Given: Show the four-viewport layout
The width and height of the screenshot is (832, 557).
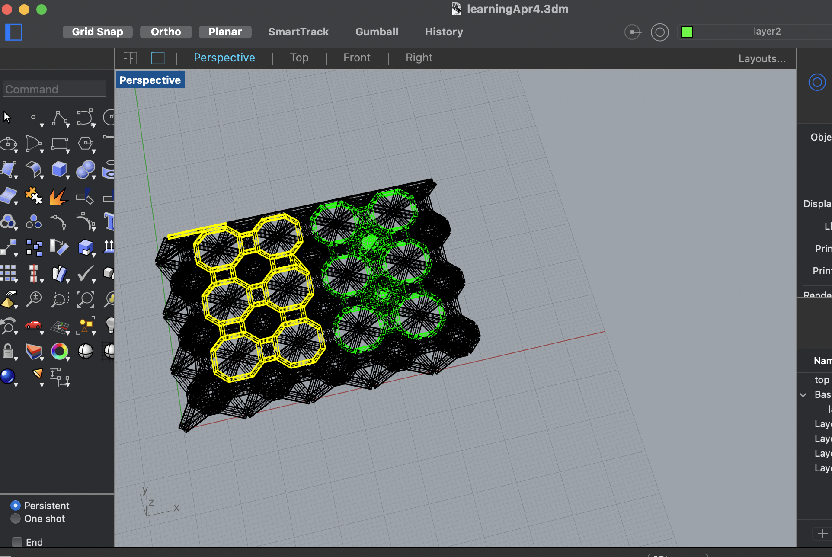Looking at the screenshot, I should 130,58.
